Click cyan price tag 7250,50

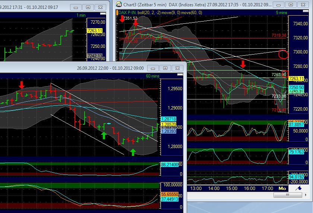pos(296,88)
